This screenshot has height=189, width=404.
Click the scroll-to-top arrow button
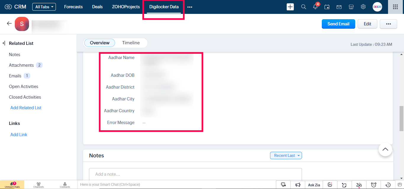385,149
